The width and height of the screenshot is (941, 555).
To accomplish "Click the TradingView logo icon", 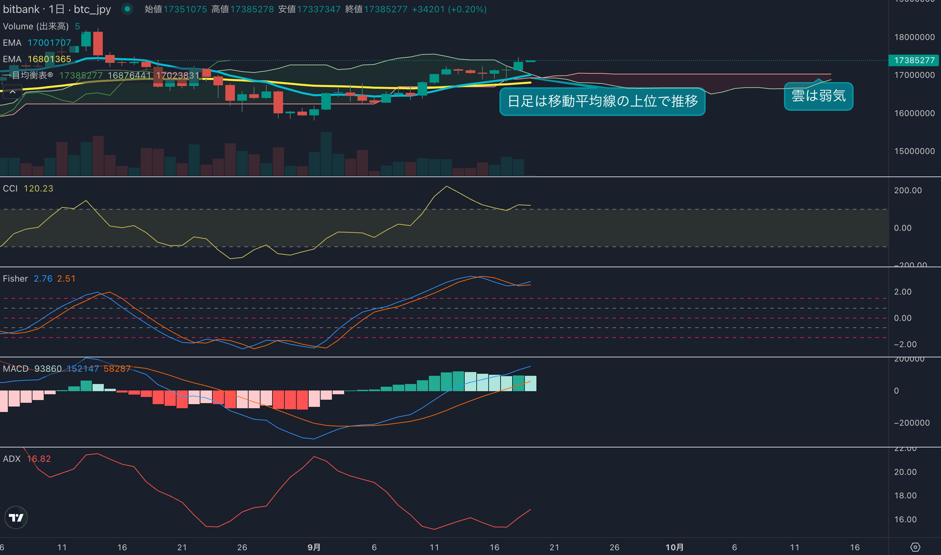I will pyautogui.click(x=16, y=517).
